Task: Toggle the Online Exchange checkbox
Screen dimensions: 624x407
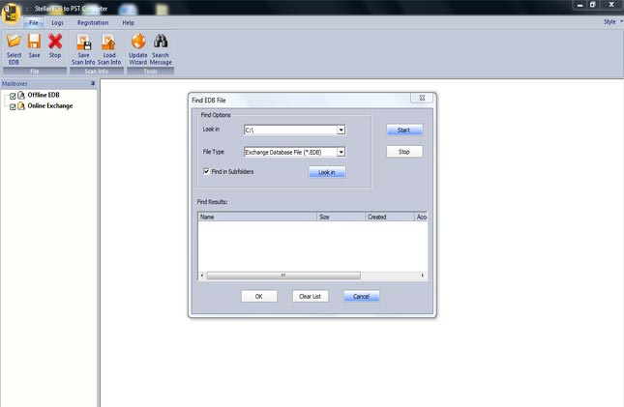Action: point(13,106)
